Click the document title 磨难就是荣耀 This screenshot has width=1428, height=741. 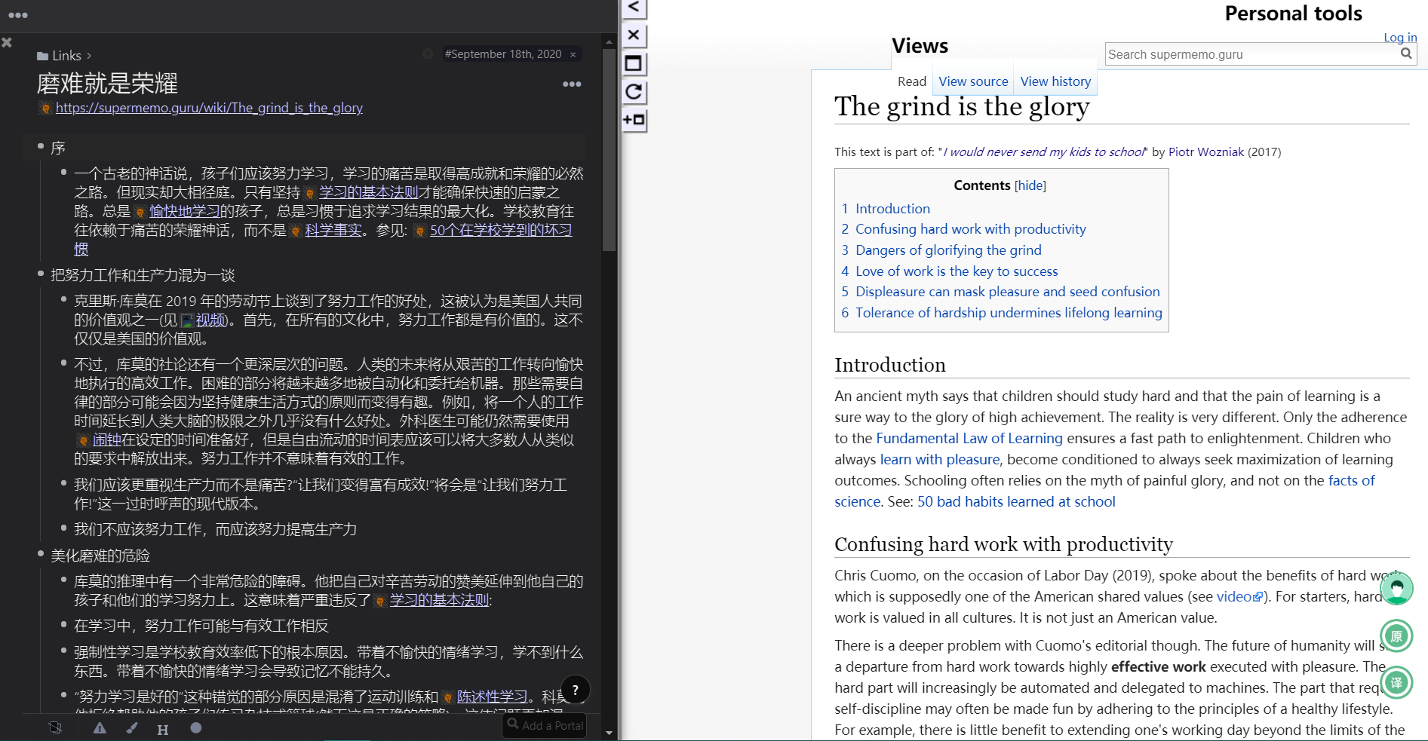coord(107,83)
